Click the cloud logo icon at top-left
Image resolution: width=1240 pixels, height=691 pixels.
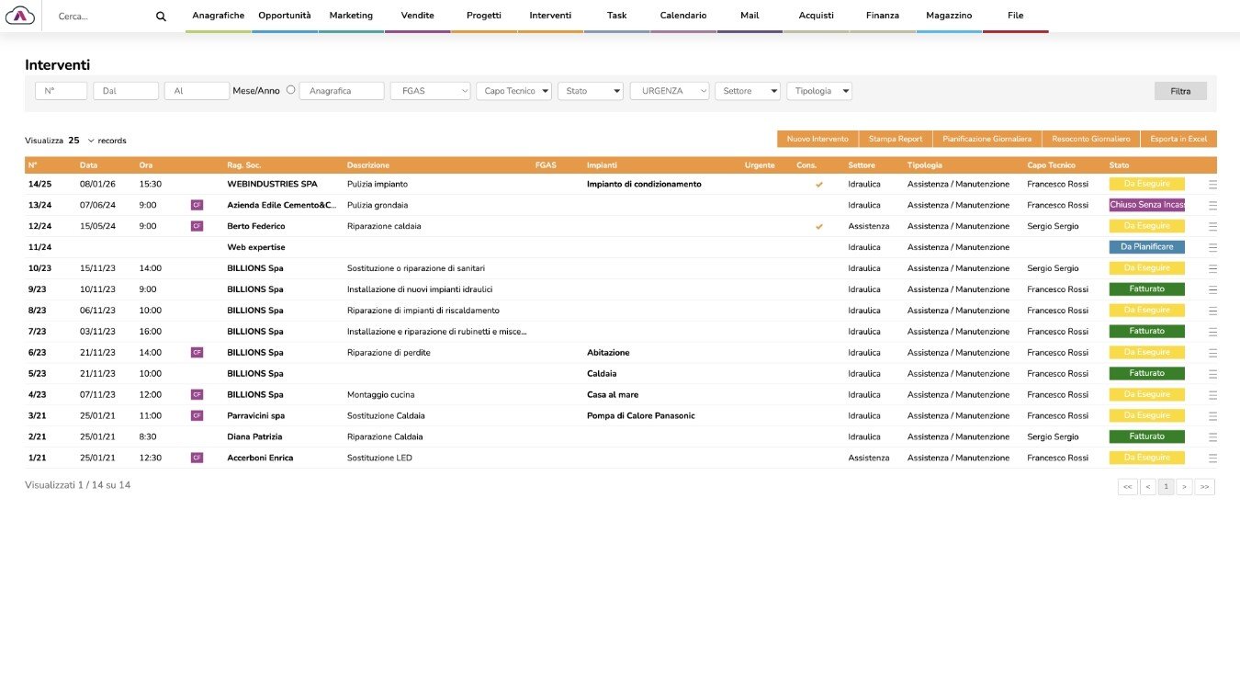[20, 16]
